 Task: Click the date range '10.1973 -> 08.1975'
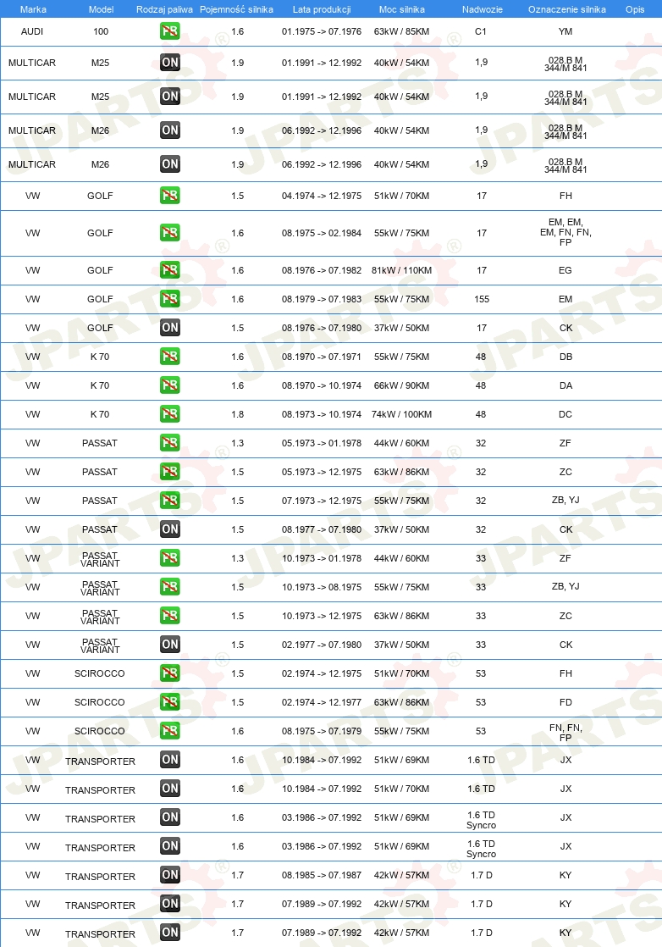[322, 587]
